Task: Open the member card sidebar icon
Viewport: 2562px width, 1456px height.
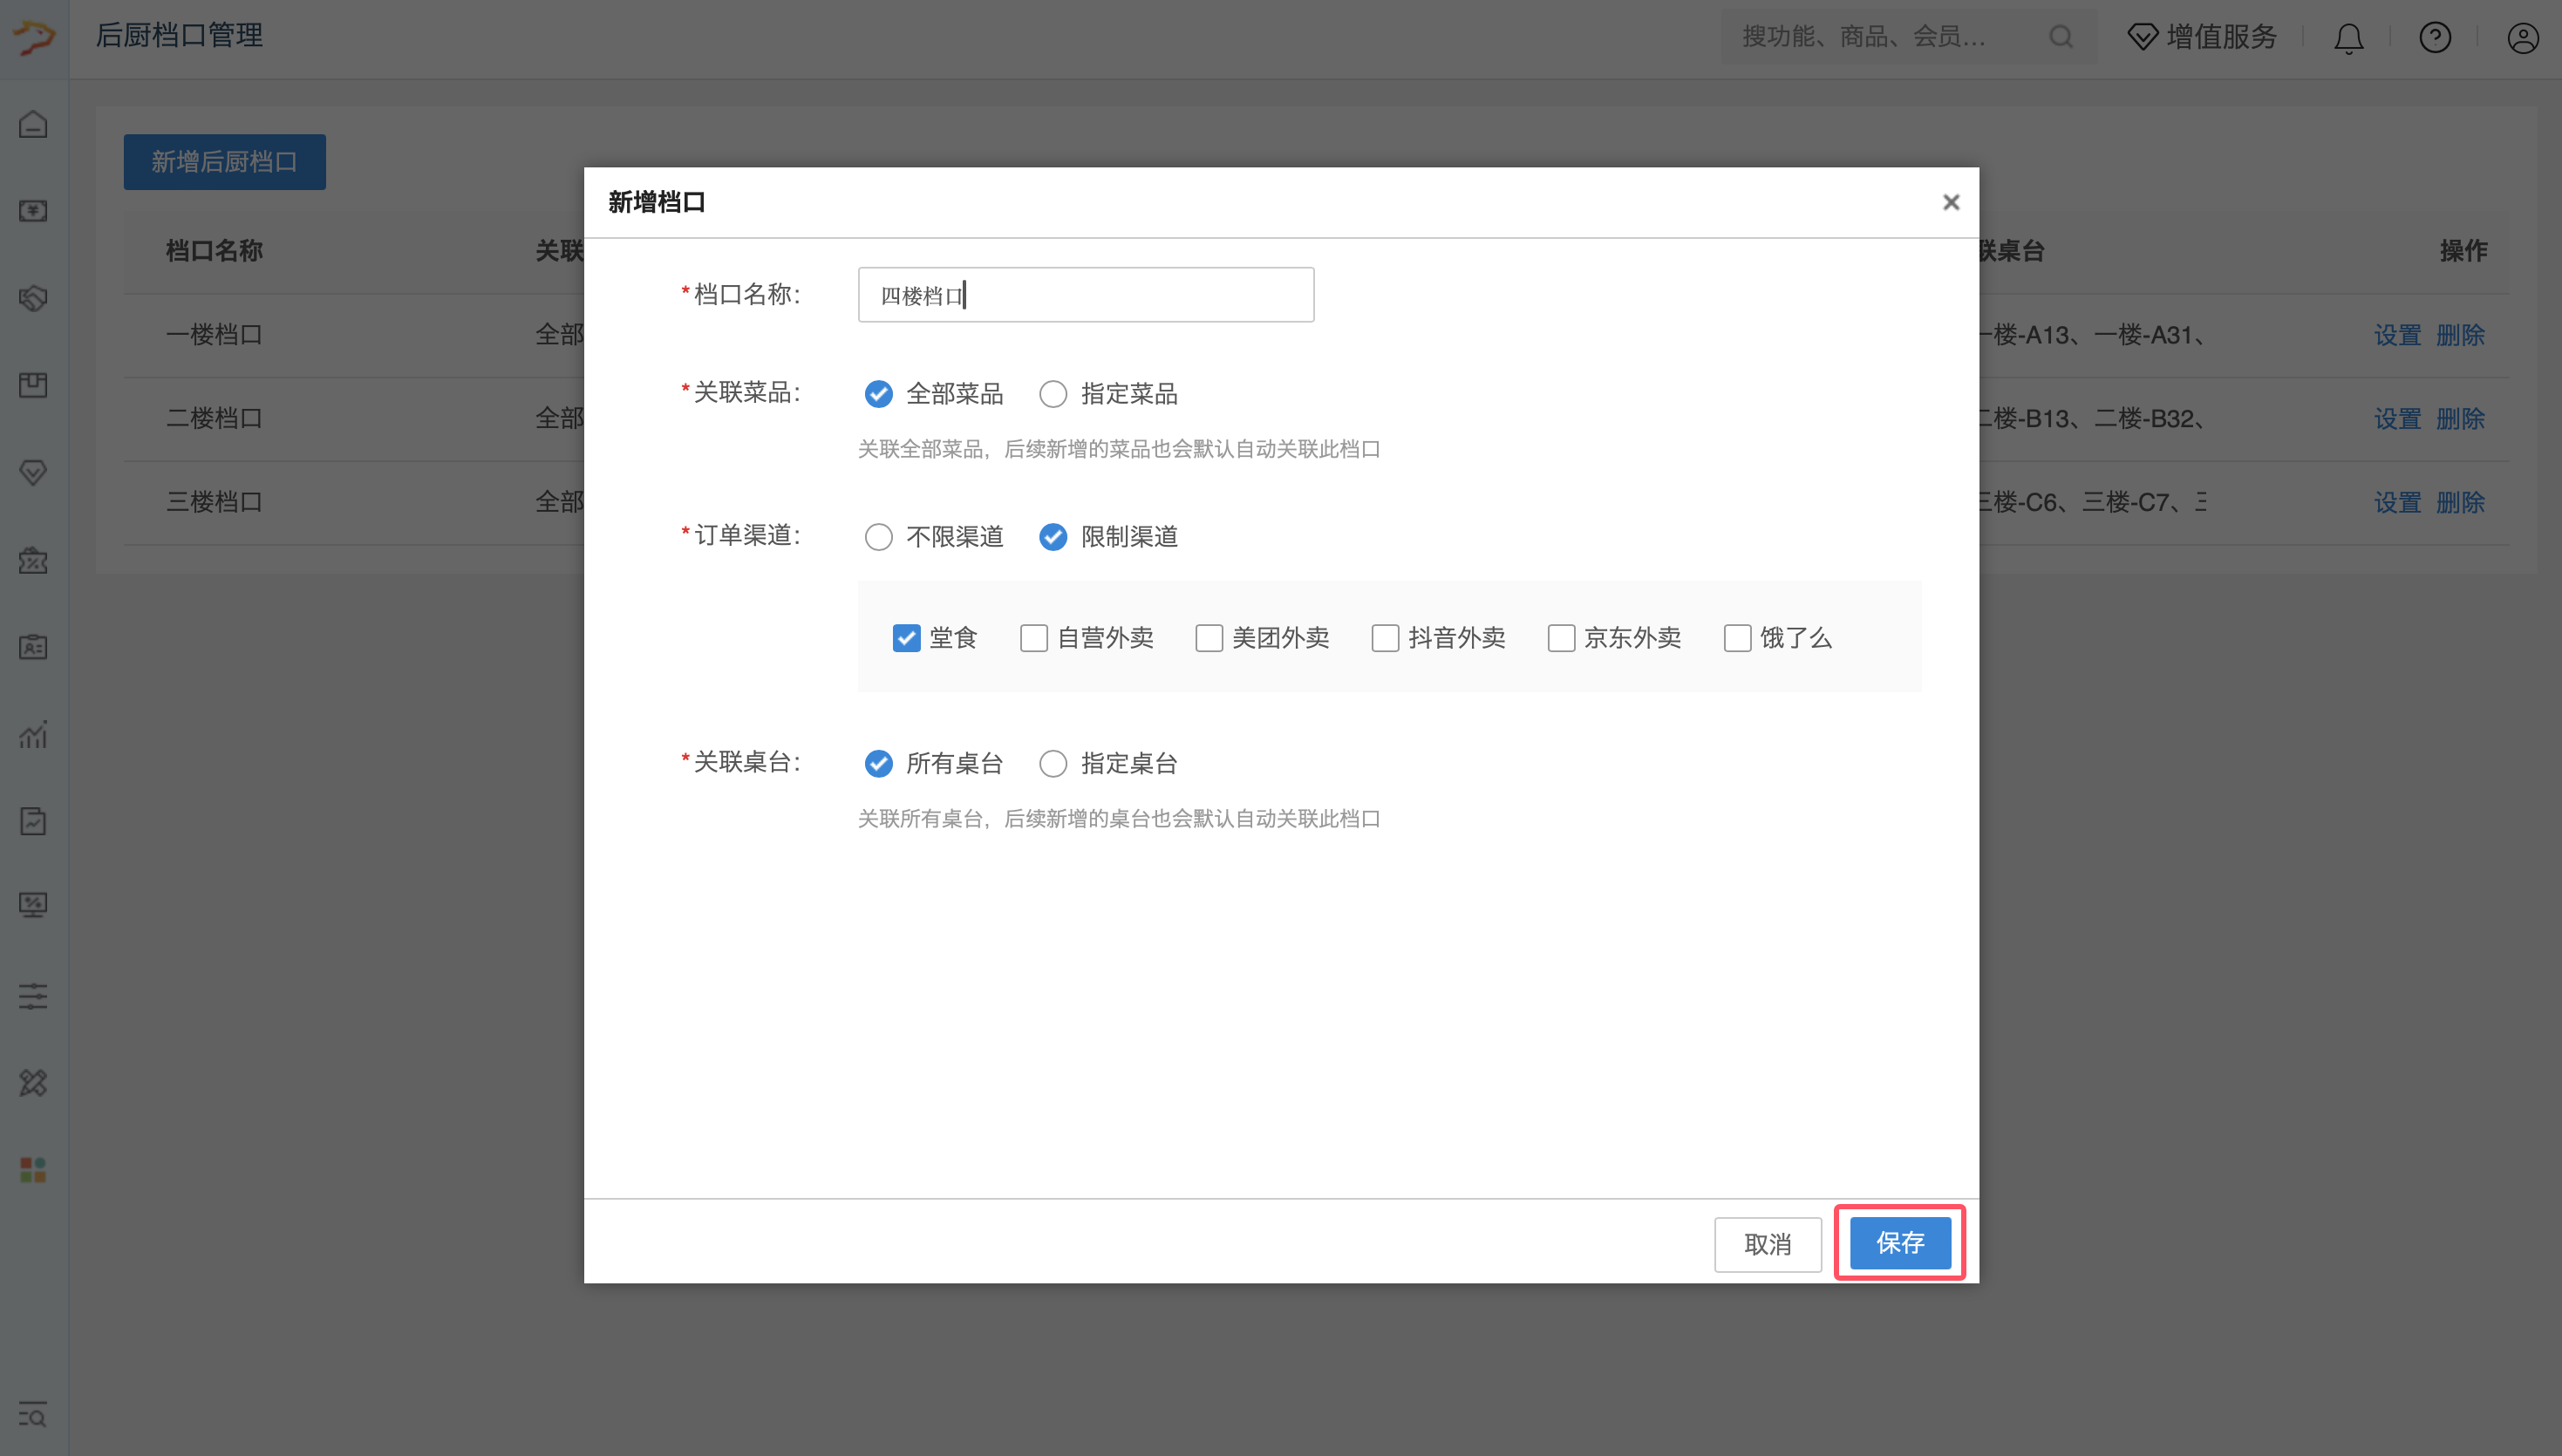Action: 33,647
